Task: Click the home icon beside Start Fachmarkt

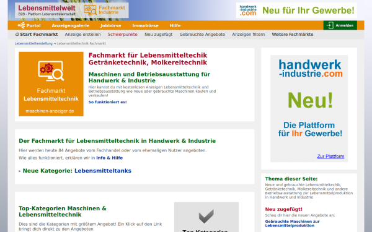Action: point(17,34)
